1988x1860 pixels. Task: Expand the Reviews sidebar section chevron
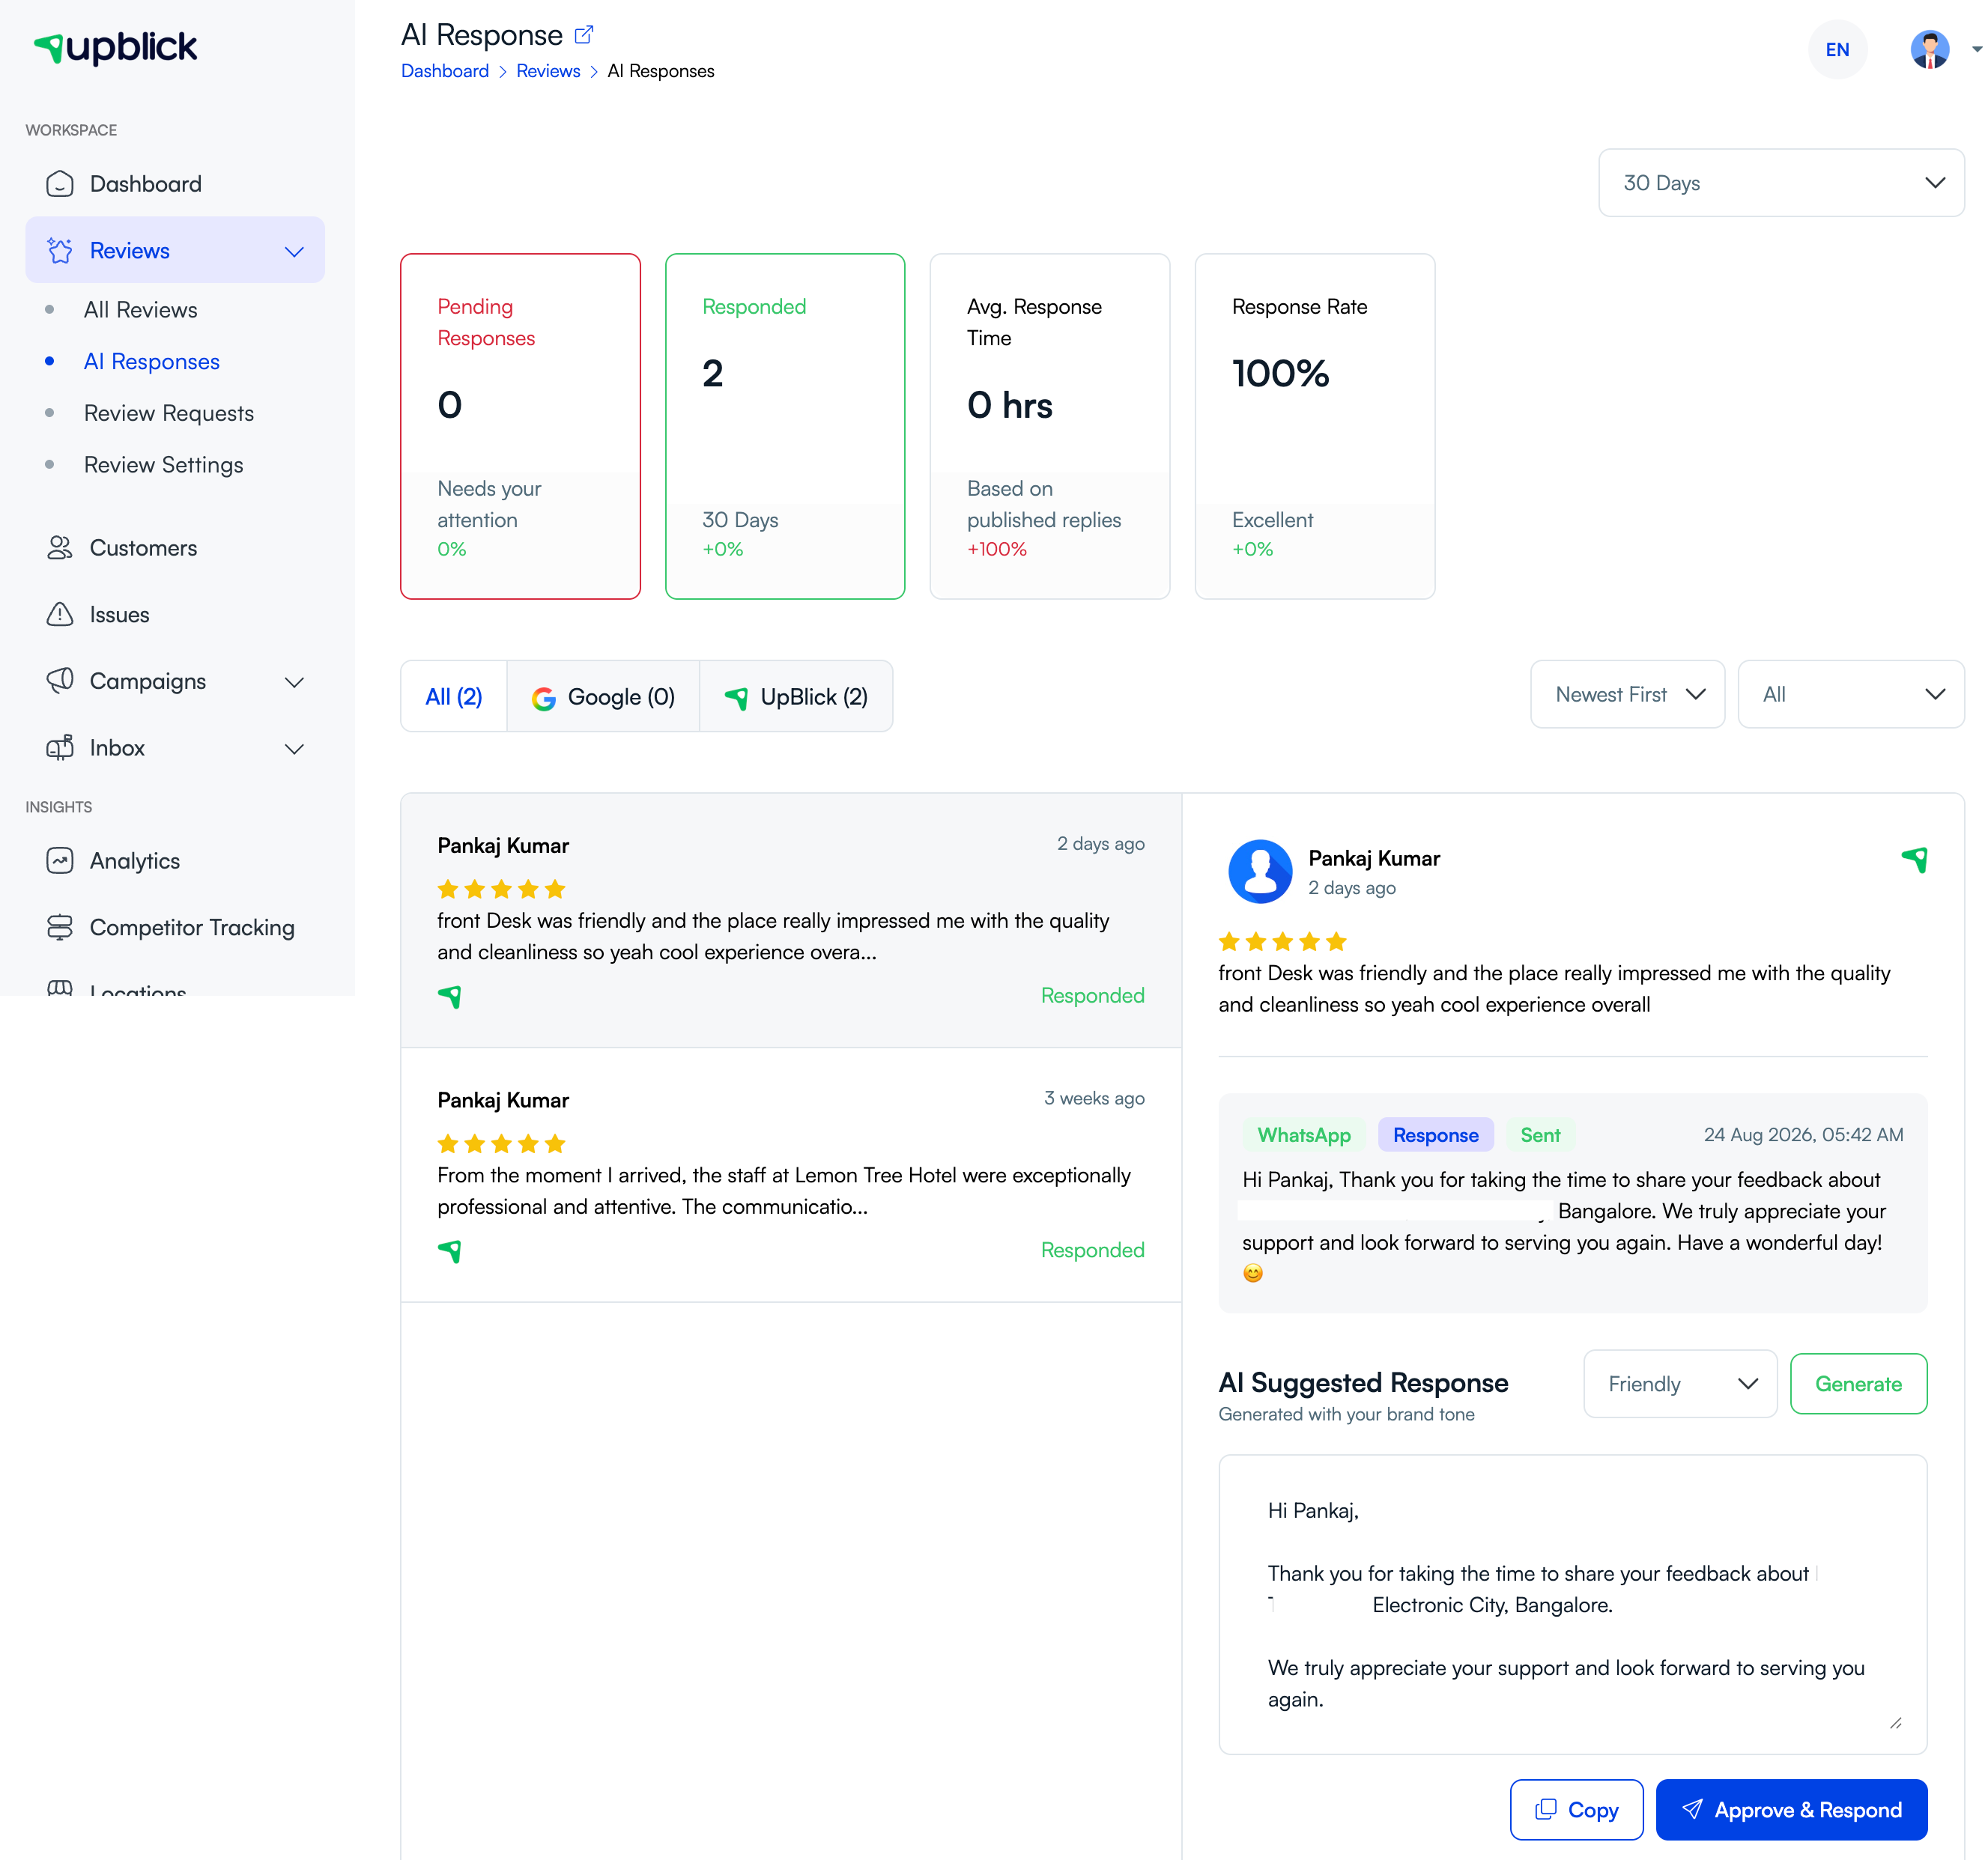(x=294, y=251)
